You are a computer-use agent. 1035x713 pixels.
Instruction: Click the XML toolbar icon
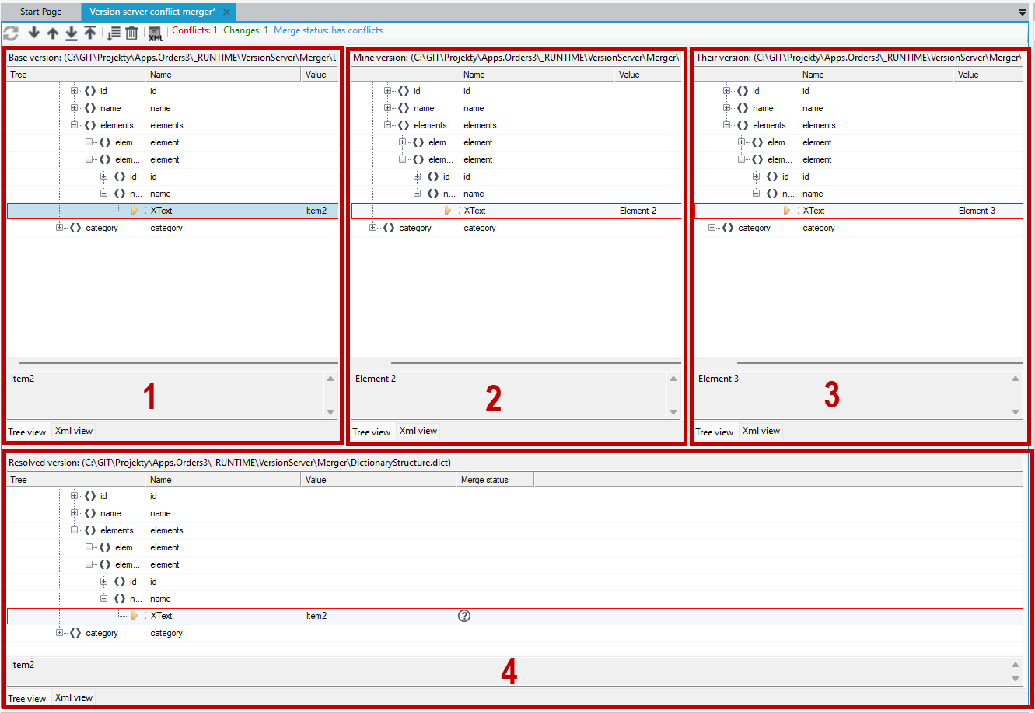(x=156, y=33)
